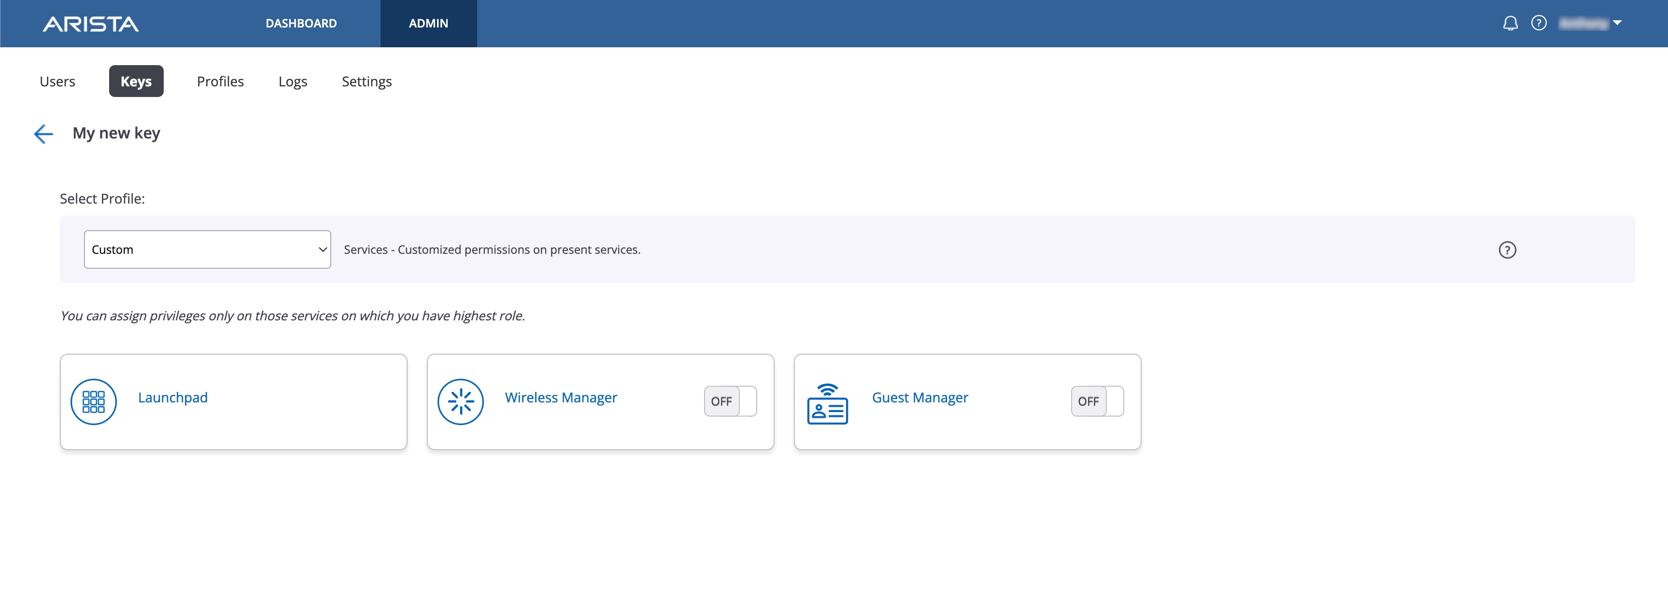Click the Guest Manager badge icon
1668x606 pixels.
pos(827,403)
